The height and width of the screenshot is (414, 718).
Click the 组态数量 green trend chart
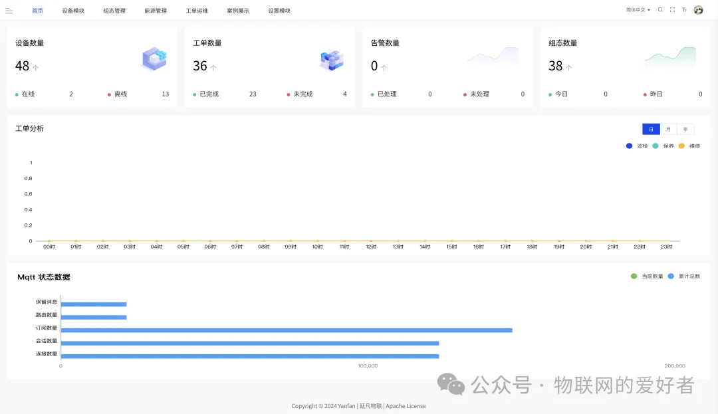point(670,57)
